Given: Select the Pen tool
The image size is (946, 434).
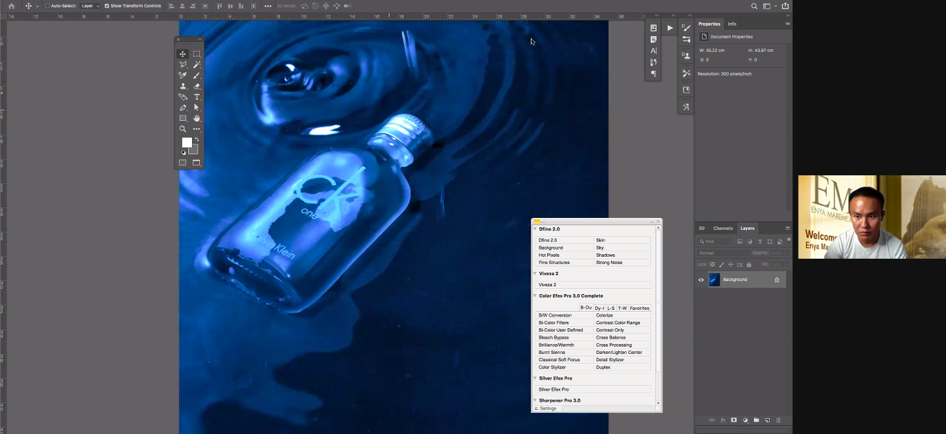Looking at the screenshot, I should pos(183,108).
